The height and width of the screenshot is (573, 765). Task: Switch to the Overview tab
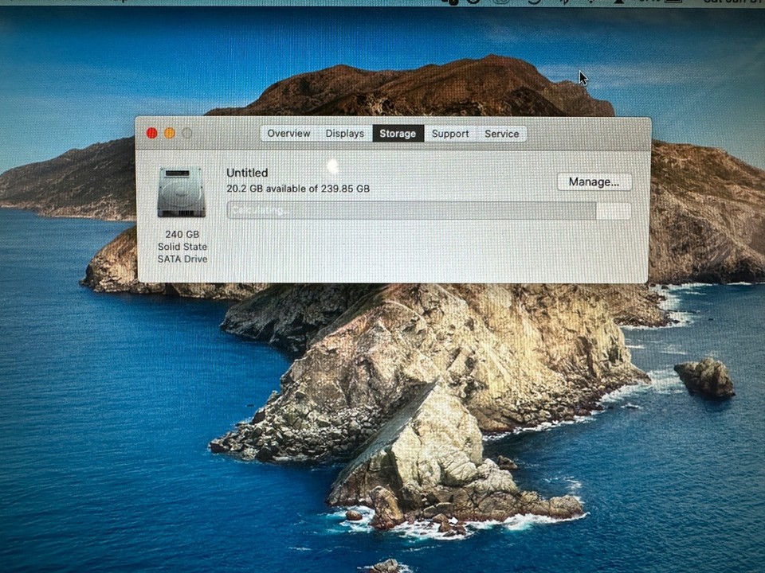coord(288,134)
